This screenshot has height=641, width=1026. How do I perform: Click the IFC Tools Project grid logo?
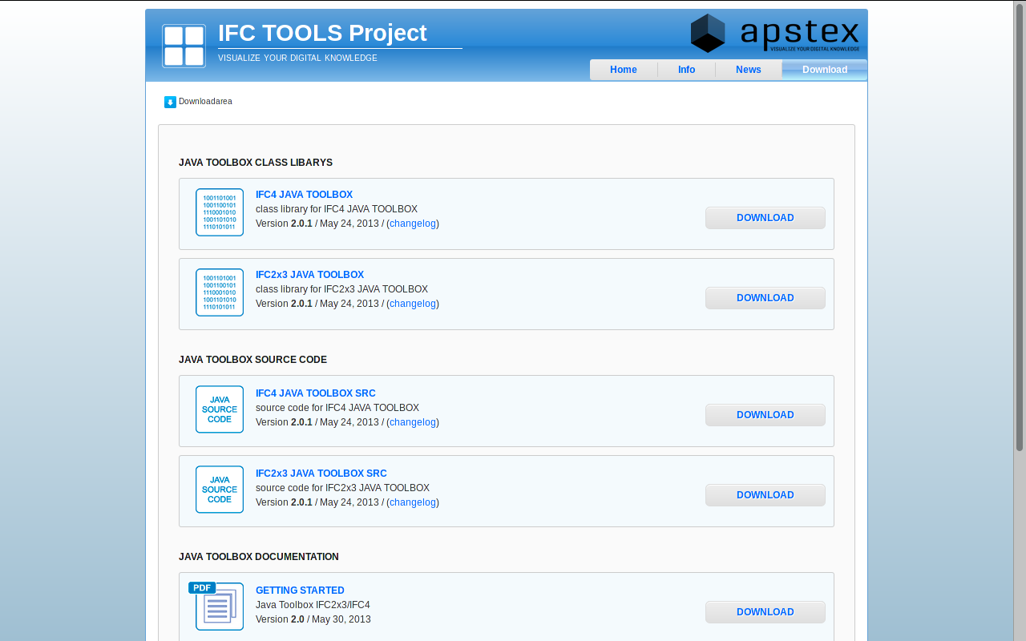tap(184, 46)
